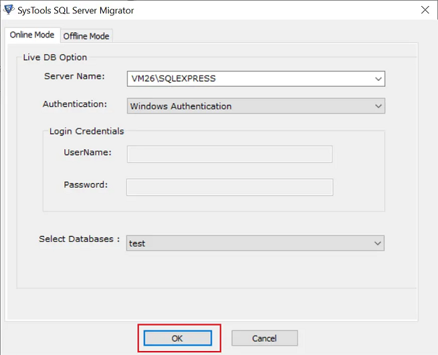The height and width of the screenshot is (355, 438).
Task: Switch to the Online Mode tab
Action: [x=32, y=35]
